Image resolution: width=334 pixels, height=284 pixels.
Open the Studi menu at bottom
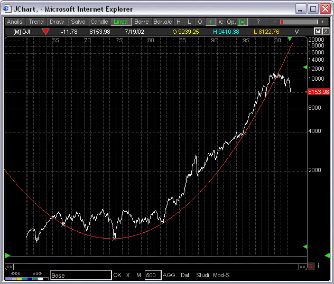202,275
